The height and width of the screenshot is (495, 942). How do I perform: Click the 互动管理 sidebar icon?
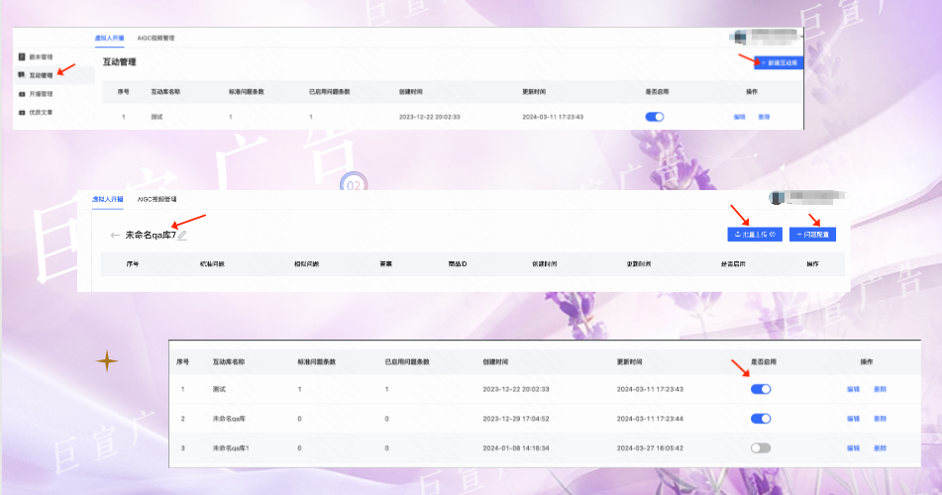point(22,75)
